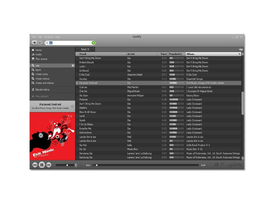
Task: Open Home in the sidebar
Action: tap(38, 50)
